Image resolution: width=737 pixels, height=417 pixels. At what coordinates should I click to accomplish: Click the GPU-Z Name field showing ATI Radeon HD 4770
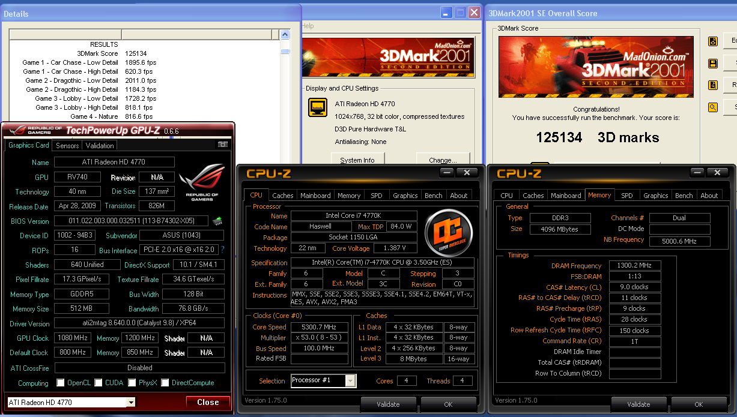(x=114, y=162)
